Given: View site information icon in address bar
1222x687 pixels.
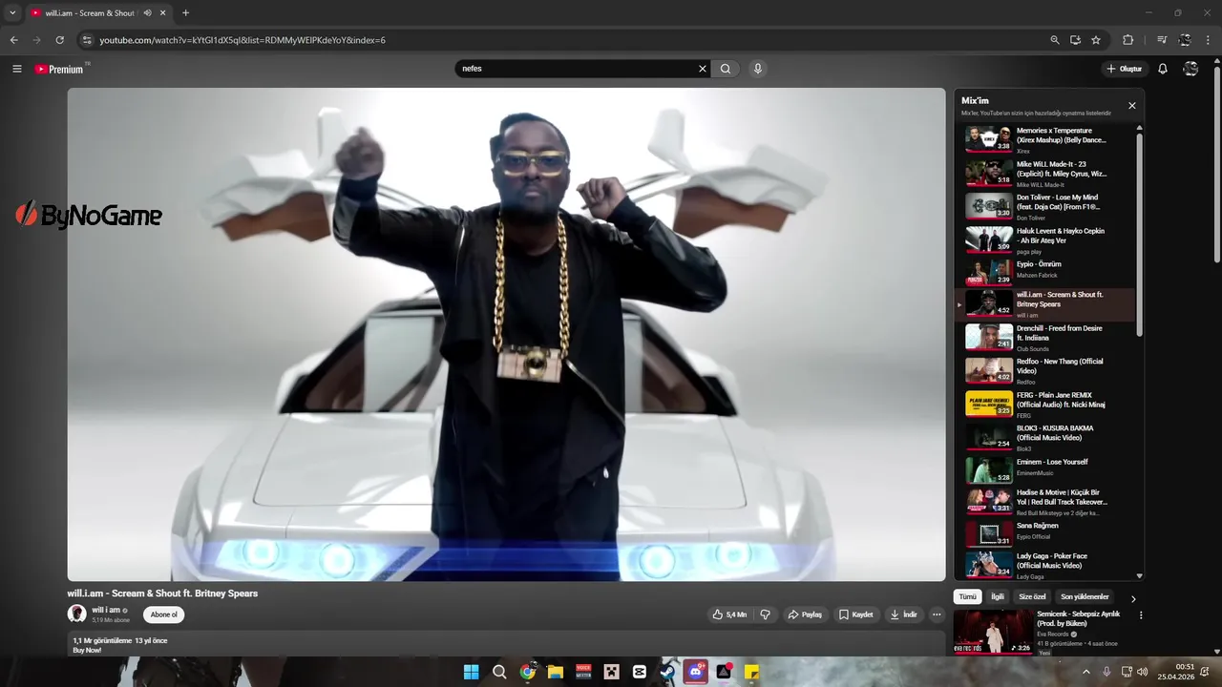Looking at the screenshot, I should pyautogui.click(x=87, y=40).
